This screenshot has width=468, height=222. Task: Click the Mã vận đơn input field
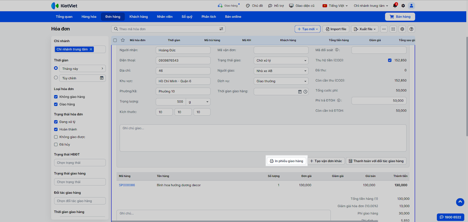281,50
